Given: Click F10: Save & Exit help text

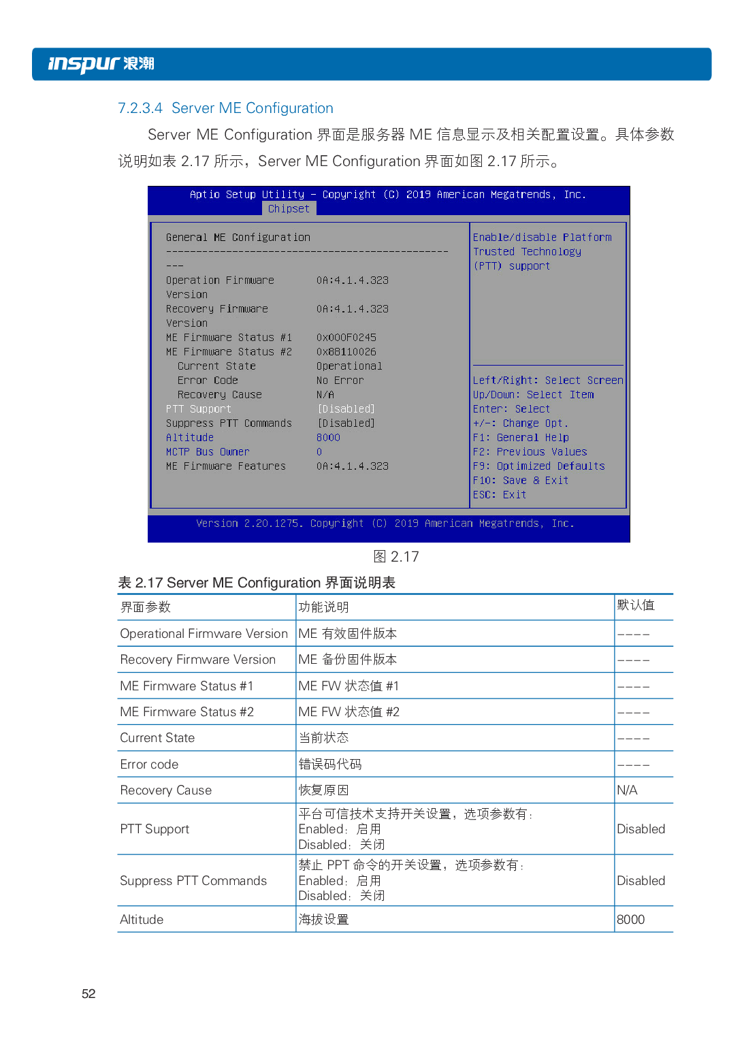Looking at the screenshot, I should point(519,480).
